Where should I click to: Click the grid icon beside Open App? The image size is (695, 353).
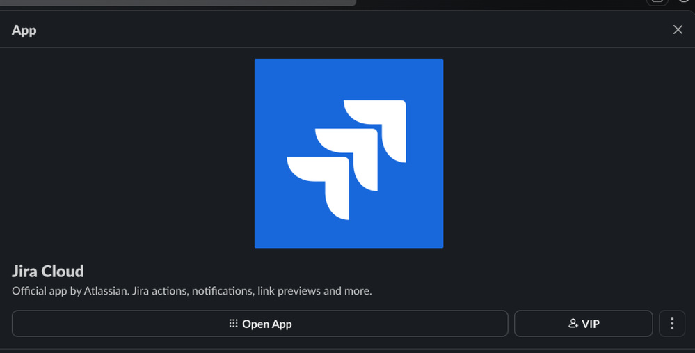(233, 323)
